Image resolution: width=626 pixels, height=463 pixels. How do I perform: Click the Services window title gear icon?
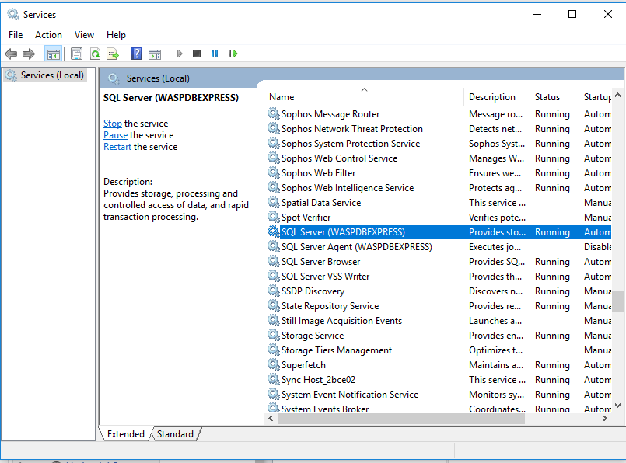tap(13, 14)
